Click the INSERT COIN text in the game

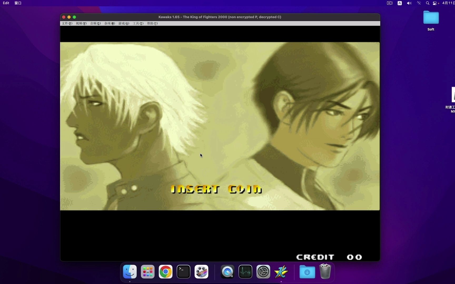click(216, 189)
